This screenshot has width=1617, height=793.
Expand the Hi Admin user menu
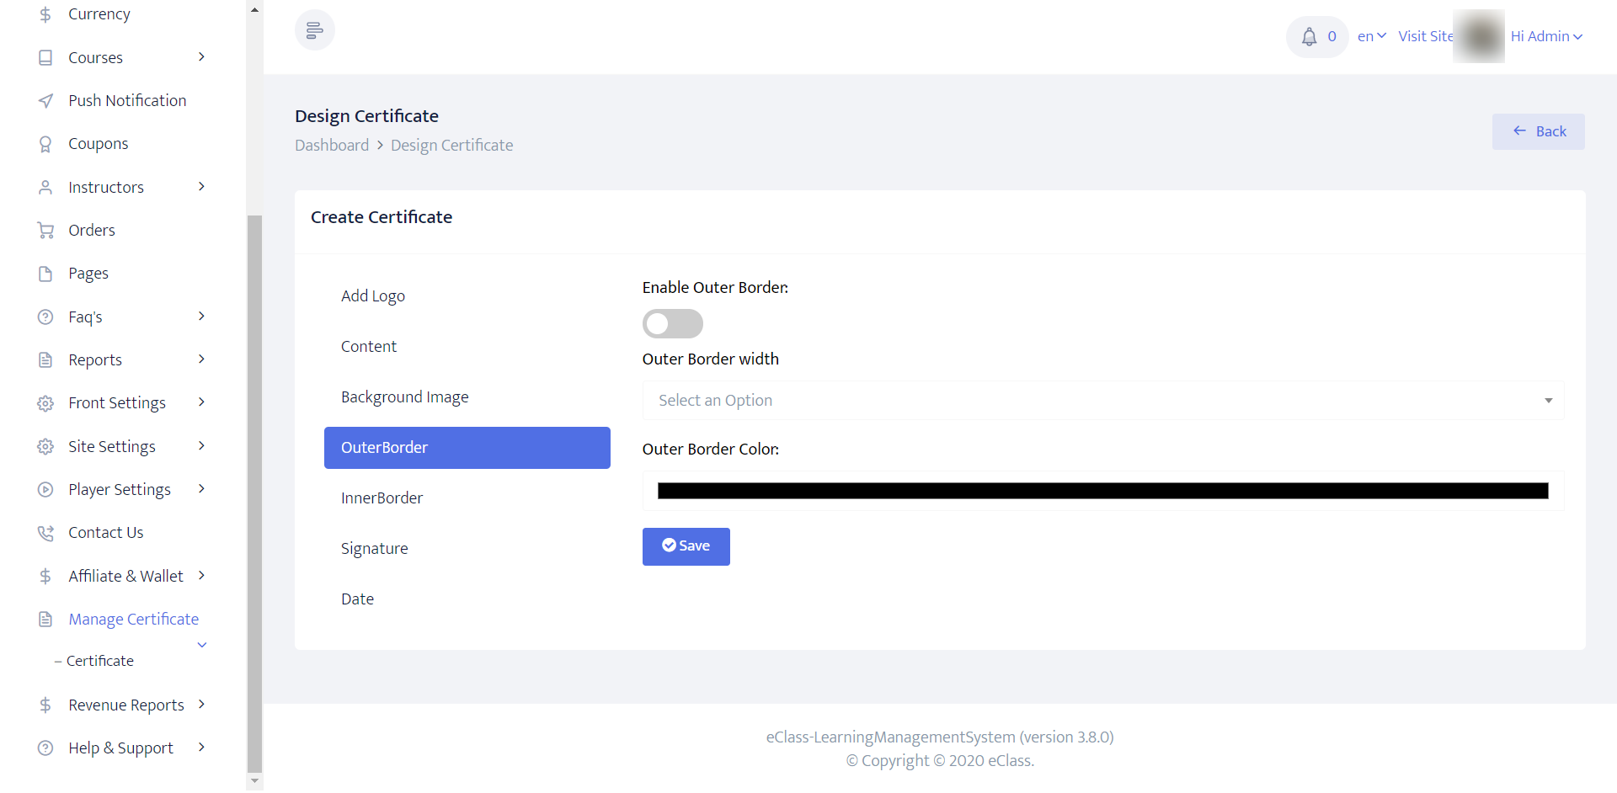(1546, 37)
